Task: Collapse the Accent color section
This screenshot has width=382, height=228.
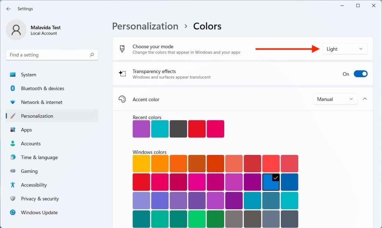Action: 365,99
